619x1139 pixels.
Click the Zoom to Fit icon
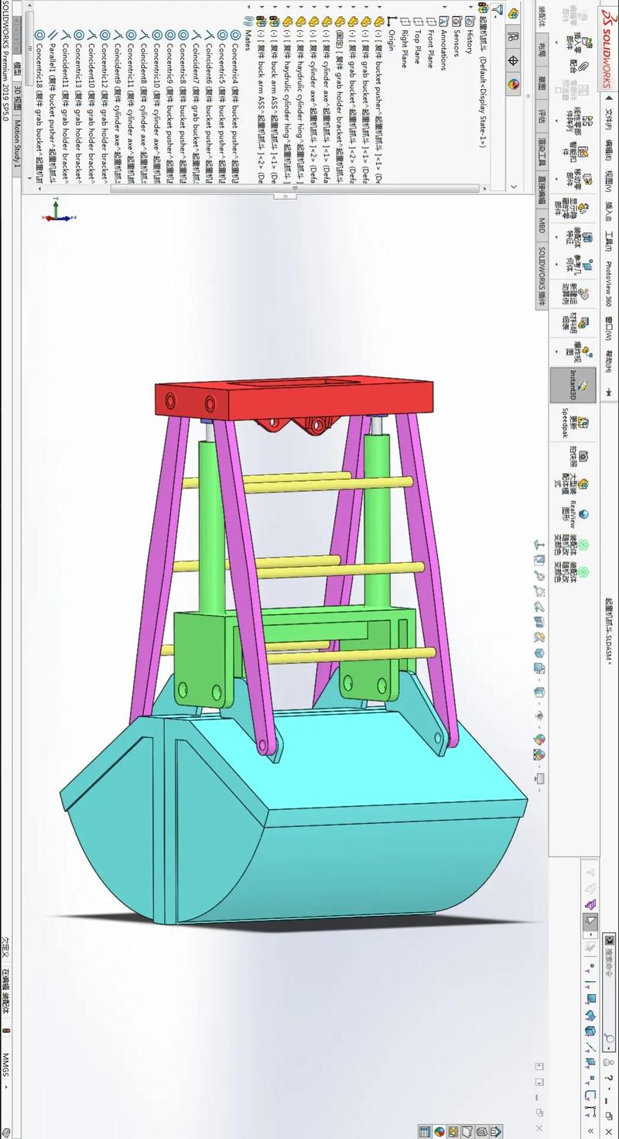pos(539,544)
